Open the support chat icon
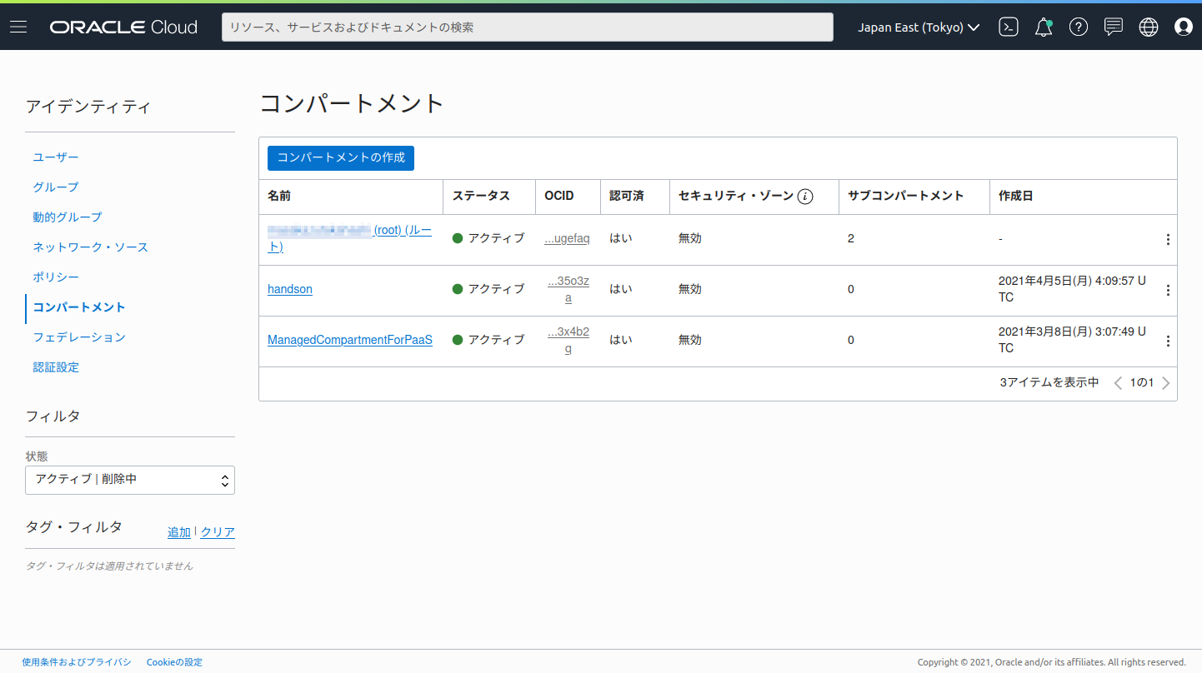The image size is (1202, 673). [x=1114, y=27]
